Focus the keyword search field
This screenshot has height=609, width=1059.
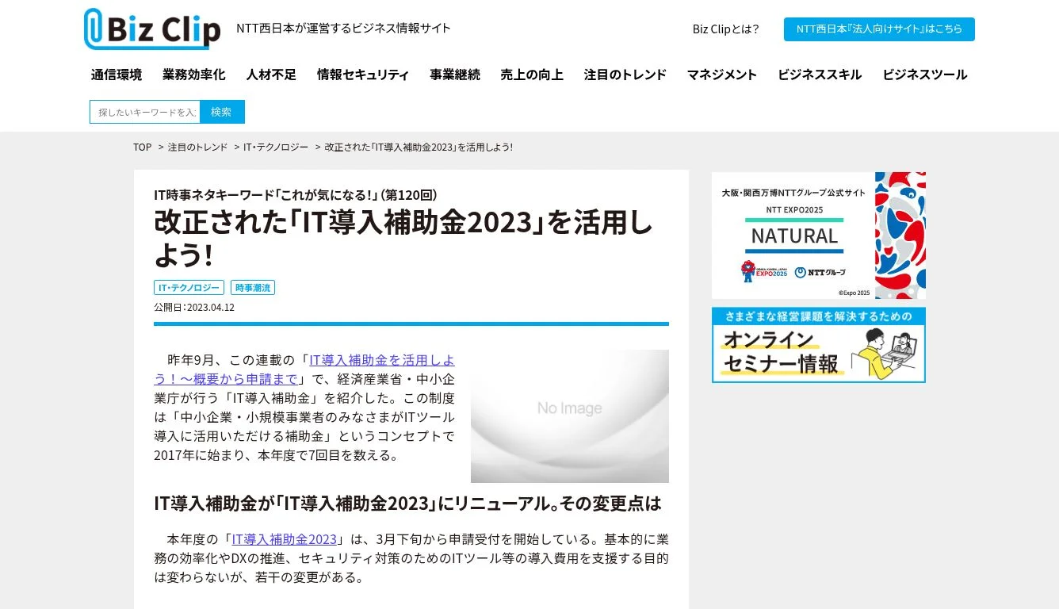coord(145,112)
